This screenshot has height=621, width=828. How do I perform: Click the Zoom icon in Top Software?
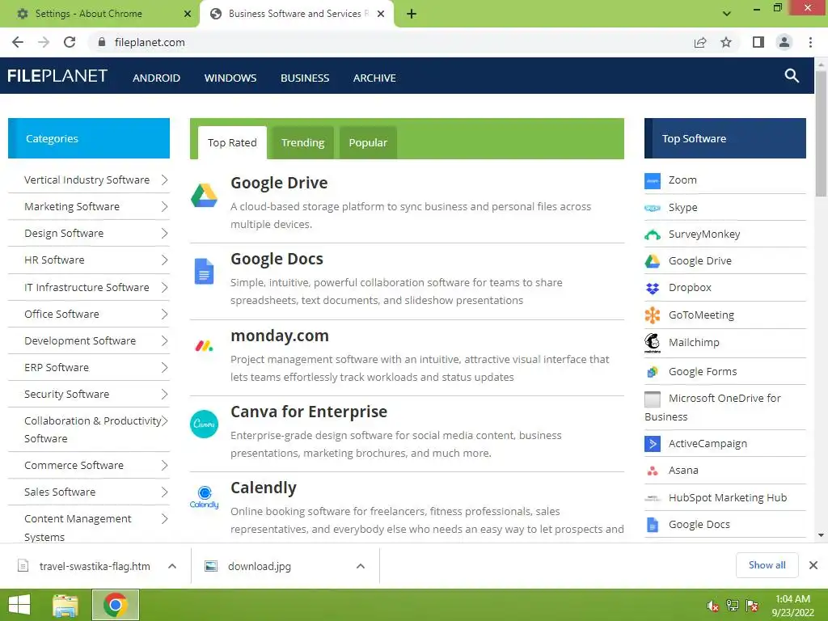pyautogui.click(x=653, y=180)
